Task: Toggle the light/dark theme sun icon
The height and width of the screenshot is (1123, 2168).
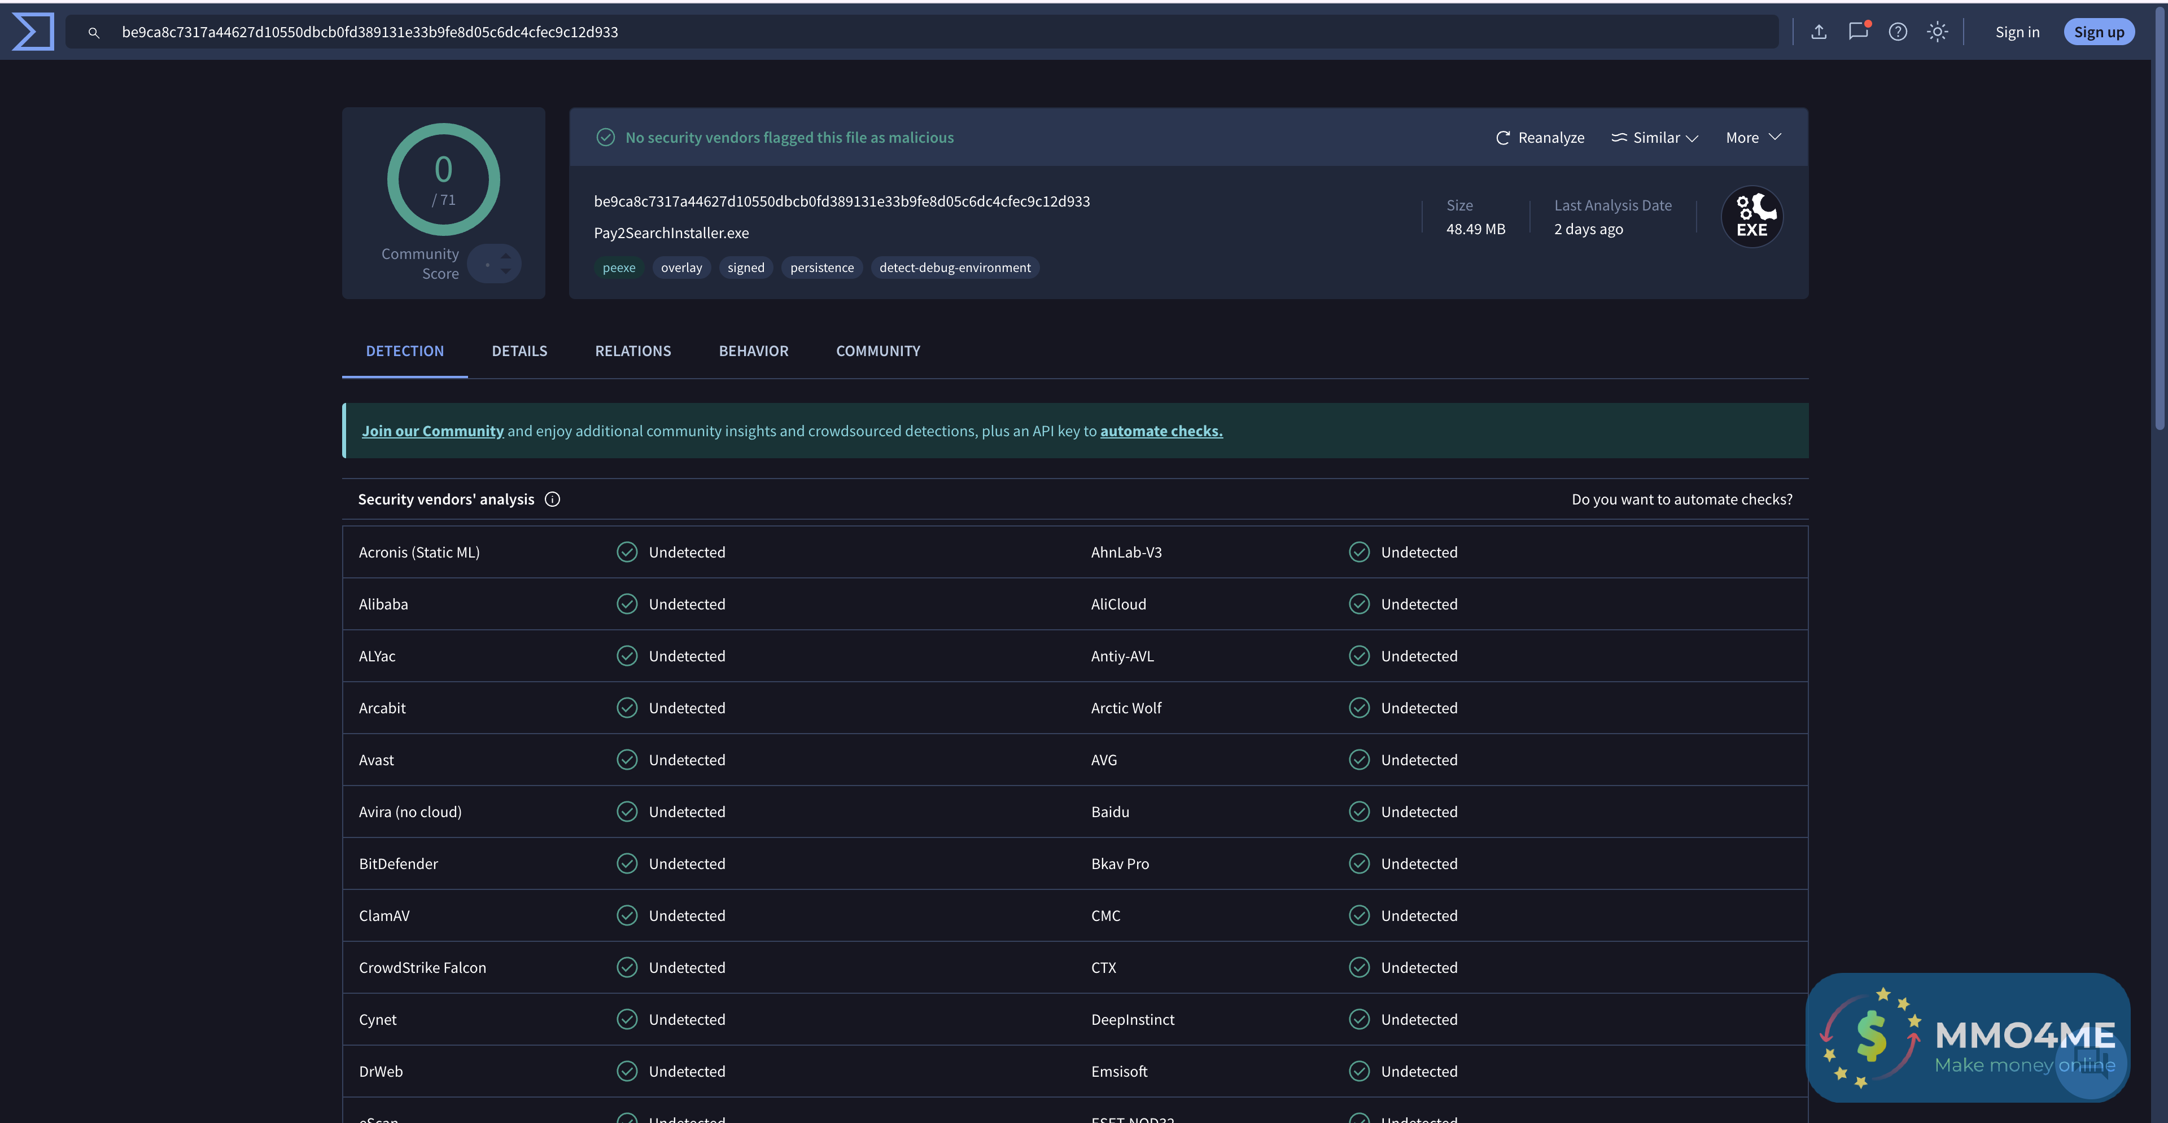Action: pos(1938,32)
